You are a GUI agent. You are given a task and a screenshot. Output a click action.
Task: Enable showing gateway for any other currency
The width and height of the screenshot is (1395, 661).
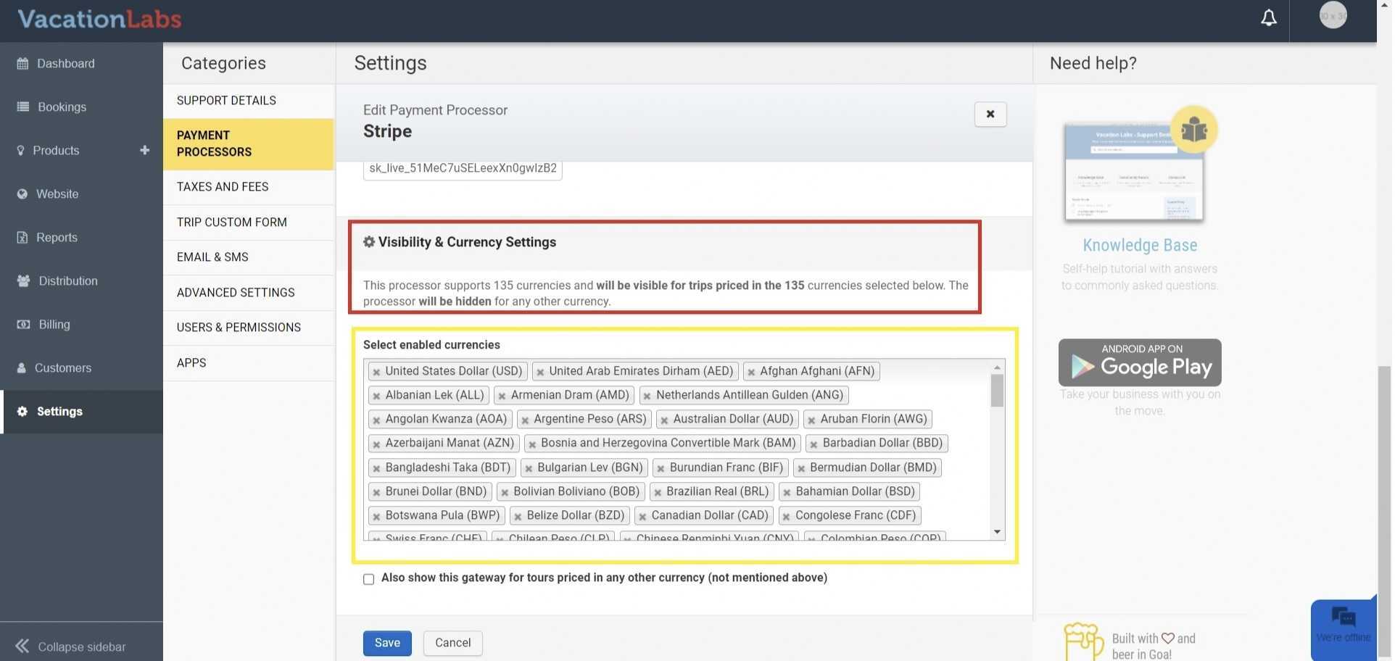369,580
